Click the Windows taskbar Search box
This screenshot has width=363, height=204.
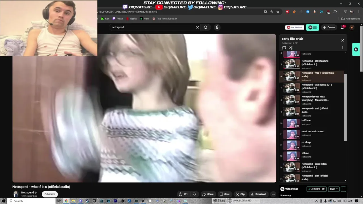(31, 201)
